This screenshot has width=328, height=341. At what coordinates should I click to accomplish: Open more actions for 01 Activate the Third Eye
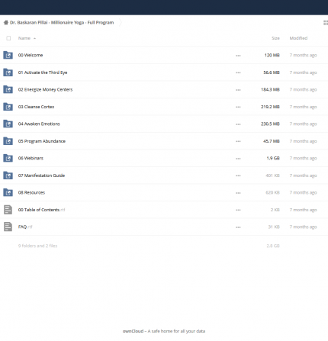tap(238, 72)
